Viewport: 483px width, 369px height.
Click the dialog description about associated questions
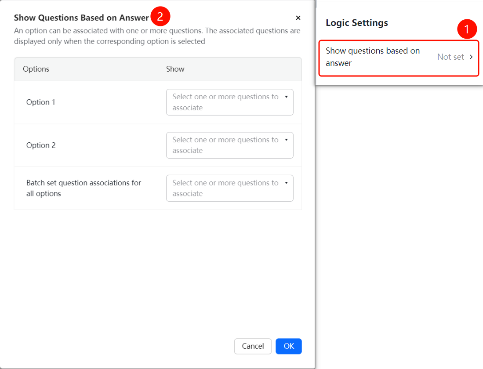point(157,36)
